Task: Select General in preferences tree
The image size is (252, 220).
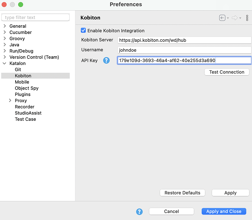Action: click(18, 26)
